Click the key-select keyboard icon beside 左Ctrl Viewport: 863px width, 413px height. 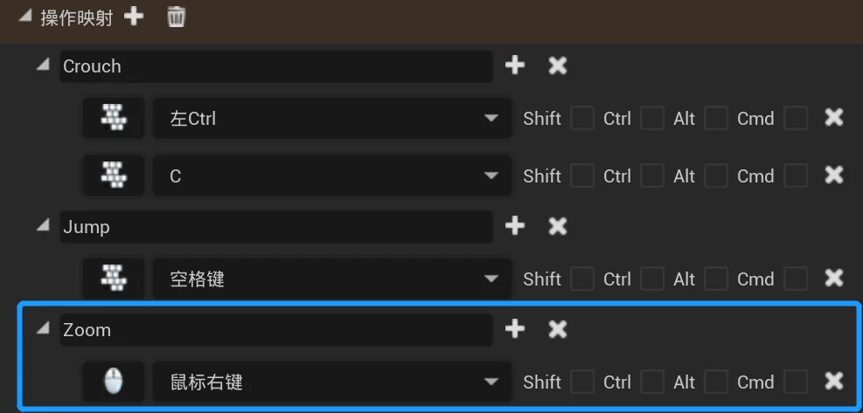(x=114, y=117)
